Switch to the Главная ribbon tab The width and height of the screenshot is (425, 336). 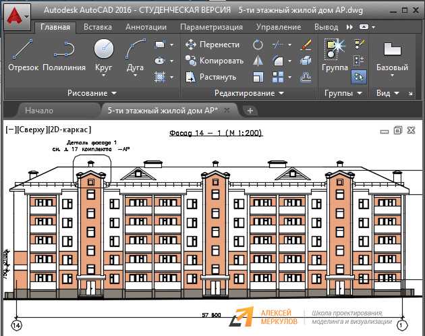click(55, 27)
